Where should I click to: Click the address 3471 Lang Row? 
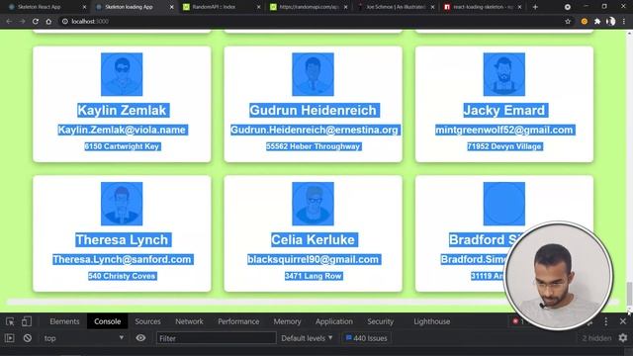click(313, 276)
